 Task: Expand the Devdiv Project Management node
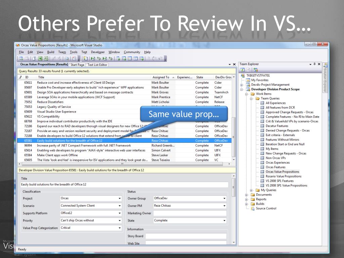point(242,85)
